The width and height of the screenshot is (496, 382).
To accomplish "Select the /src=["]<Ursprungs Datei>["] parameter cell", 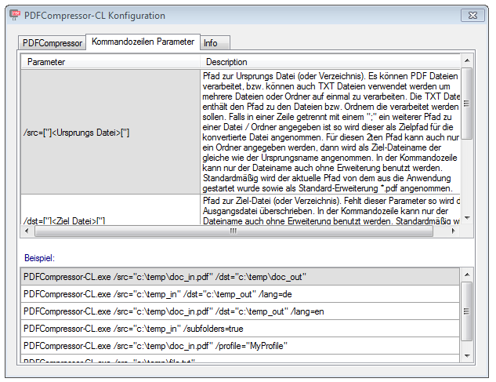I will click(x=110, y=132).
